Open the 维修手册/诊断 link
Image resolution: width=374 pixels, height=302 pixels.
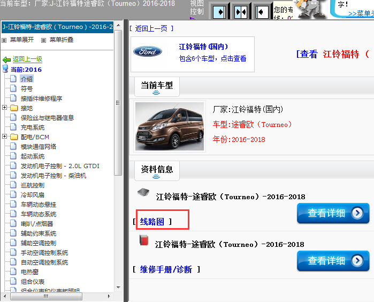point(166,269)
